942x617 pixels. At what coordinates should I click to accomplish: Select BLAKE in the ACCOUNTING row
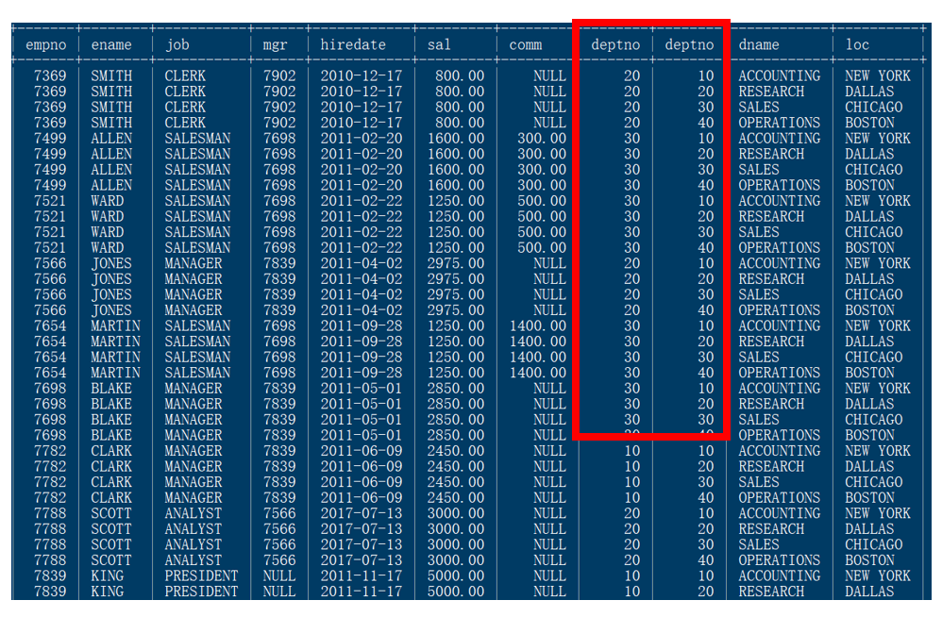click(x=111, y=389)
